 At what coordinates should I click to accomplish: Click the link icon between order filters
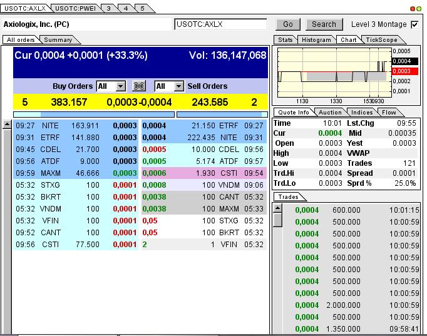[x=140, y=86]
